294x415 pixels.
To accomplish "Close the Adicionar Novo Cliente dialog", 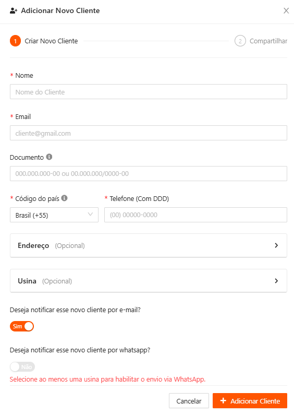I will pyautogui.click(x=286, y=10).
